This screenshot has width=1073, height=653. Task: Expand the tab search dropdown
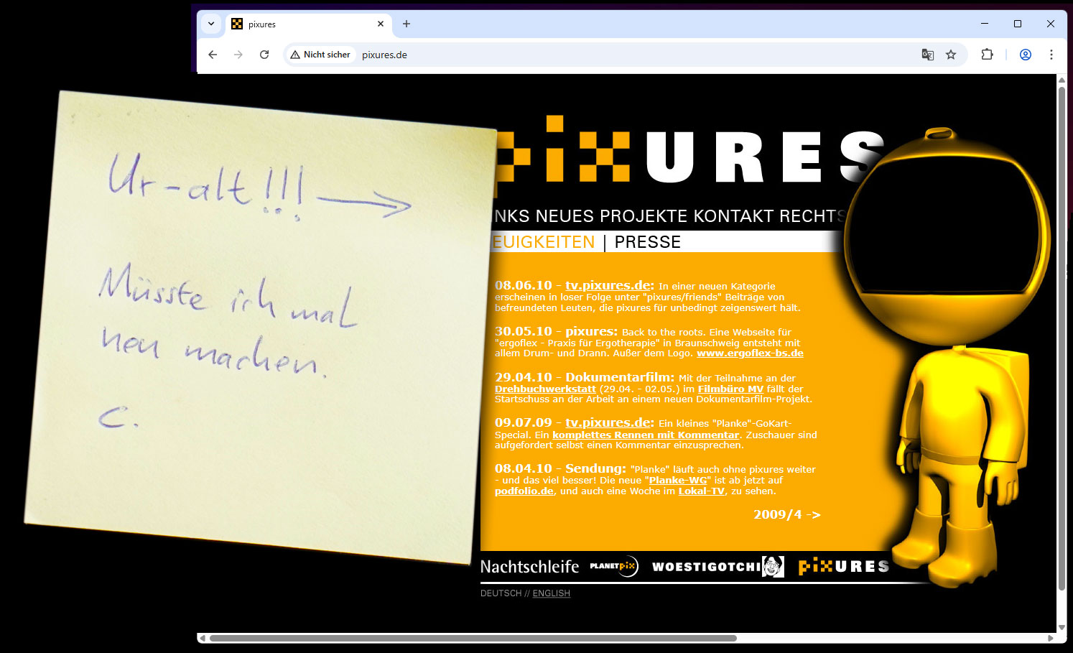tap(211, 24)
